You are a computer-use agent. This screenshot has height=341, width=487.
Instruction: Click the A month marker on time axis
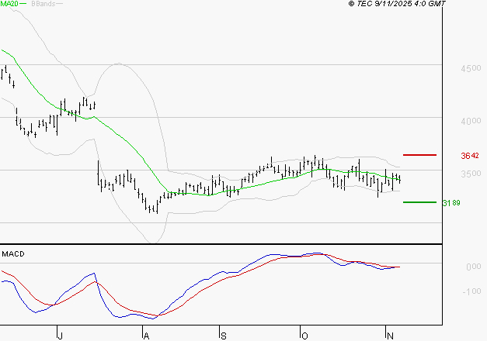[x=146, y=336]
